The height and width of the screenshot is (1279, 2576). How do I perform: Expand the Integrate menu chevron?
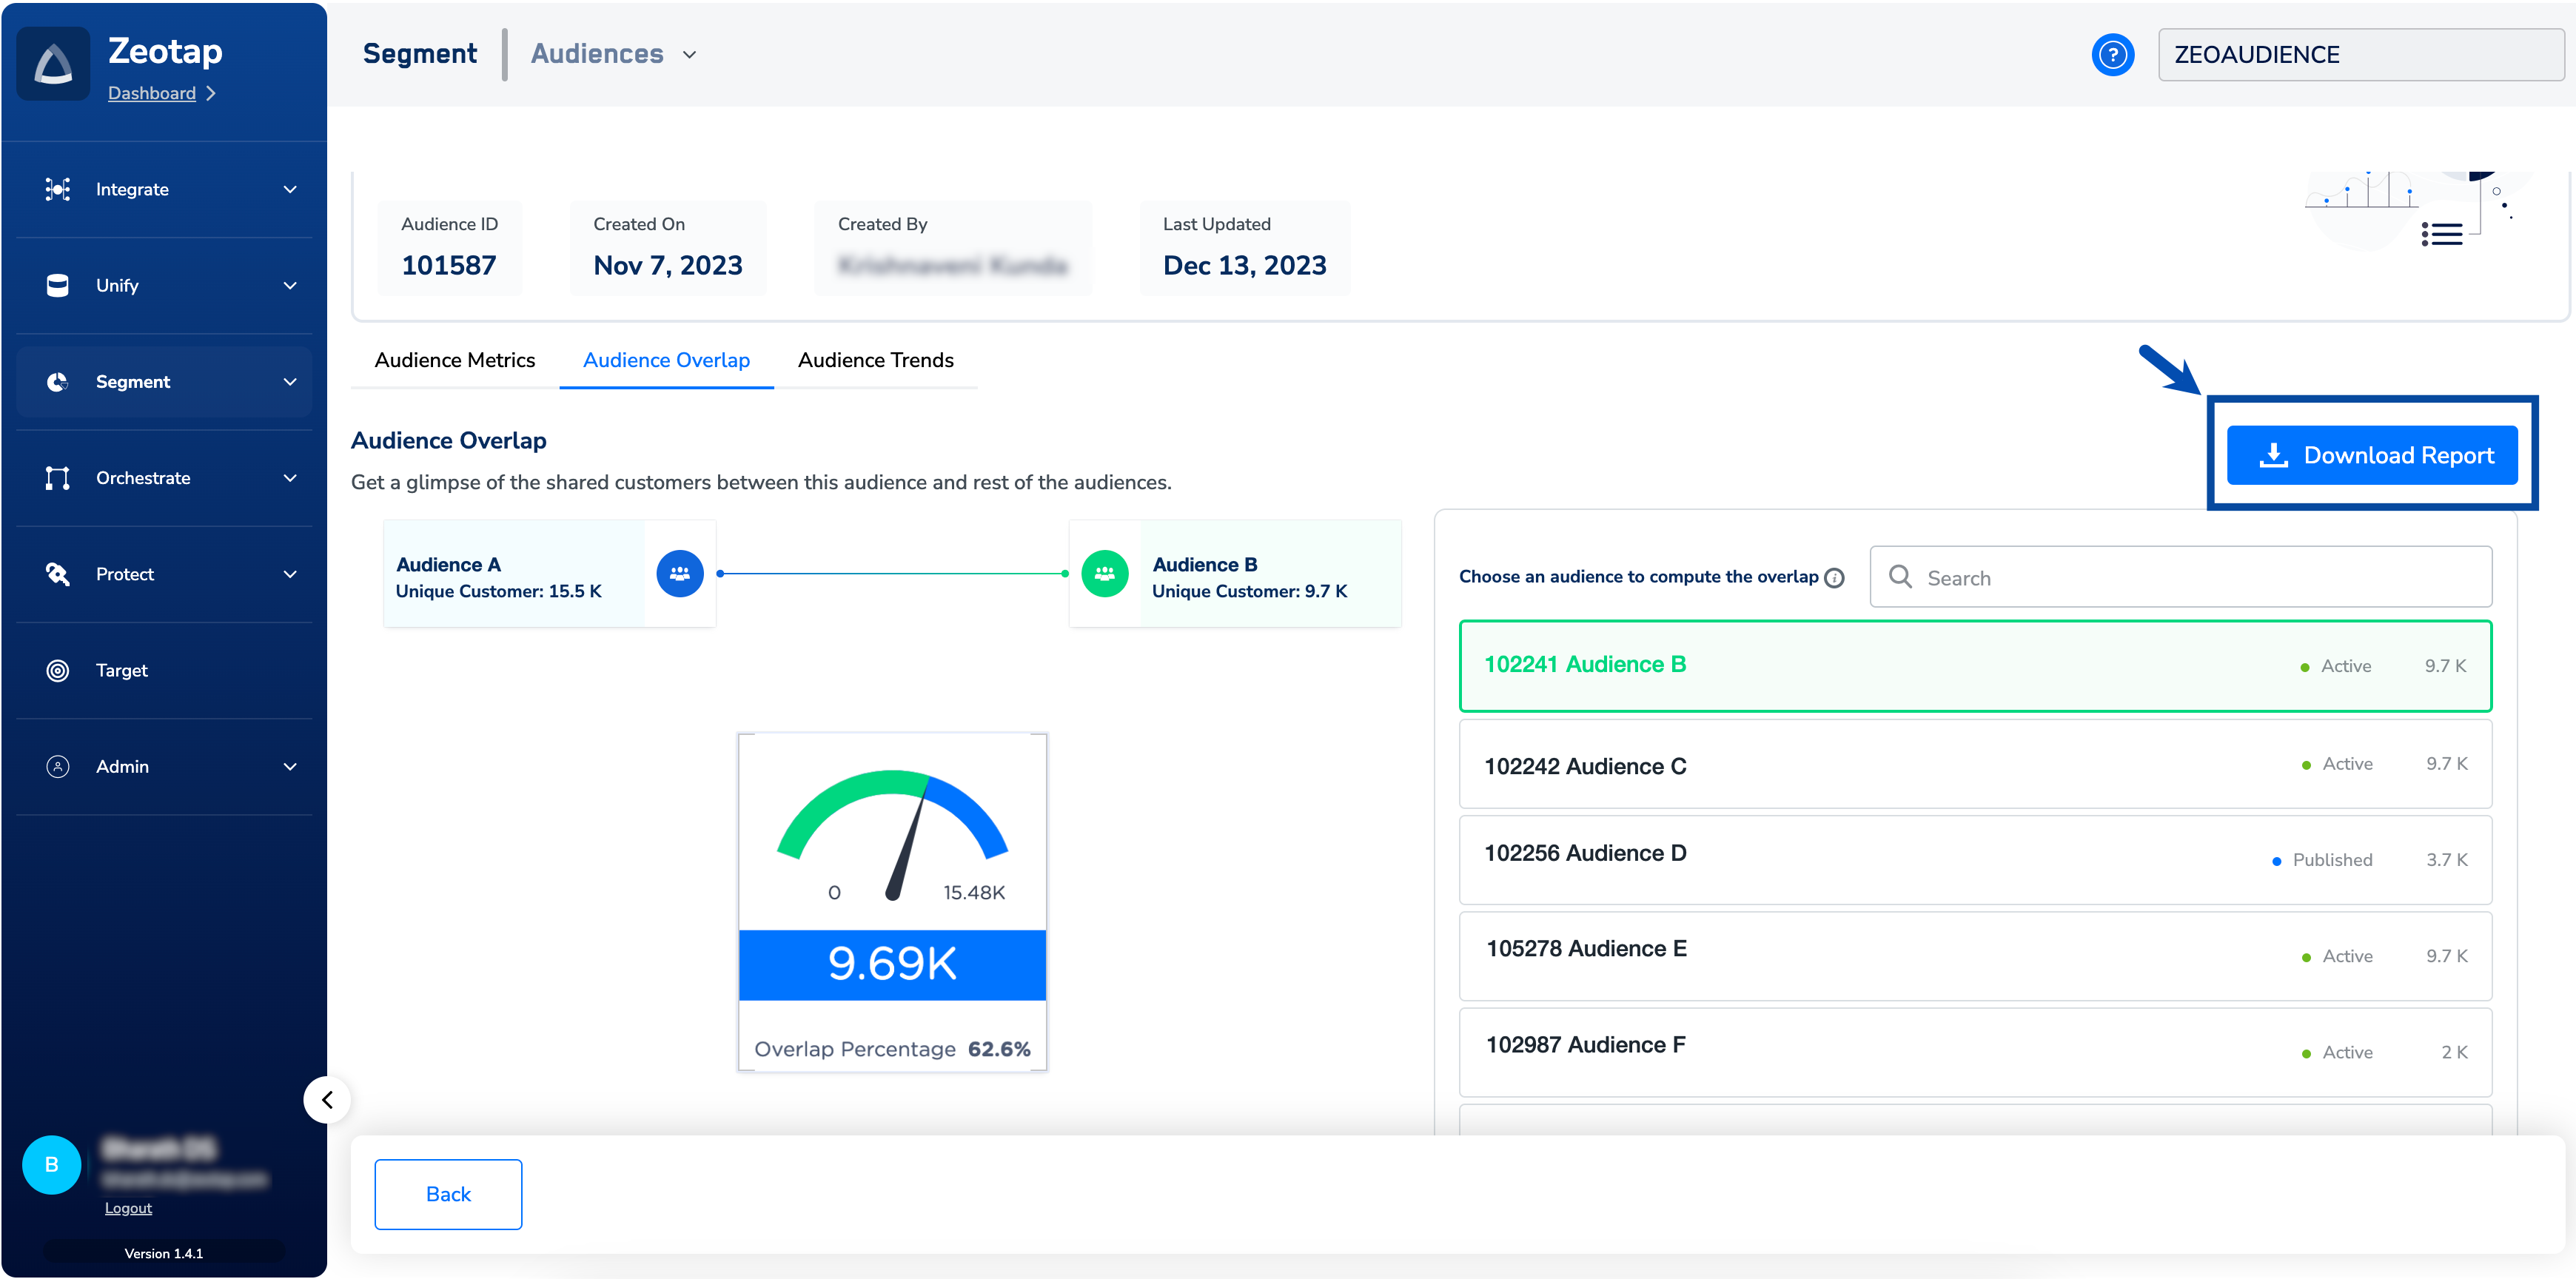point(290,190)
